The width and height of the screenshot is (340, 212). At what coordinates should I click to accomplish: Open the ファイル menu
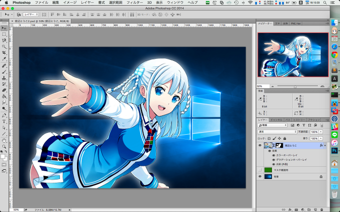(x=42, y=2)
